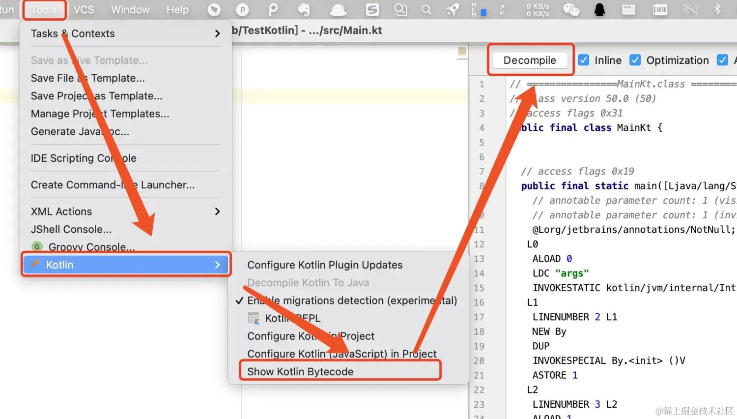Choose Save File as Template...
Image resolution: width=737 pixels, height=419 pixels.
point(88,78)
